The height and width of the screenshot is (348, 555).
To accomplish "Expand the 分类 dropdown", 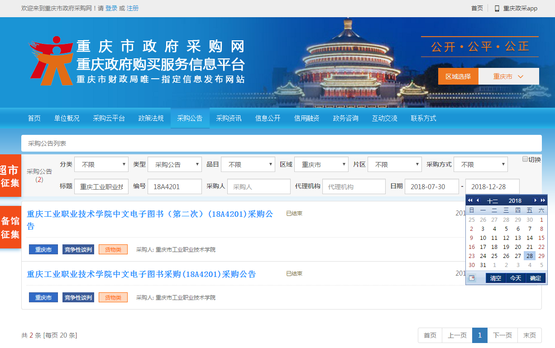I will [101, 165].
